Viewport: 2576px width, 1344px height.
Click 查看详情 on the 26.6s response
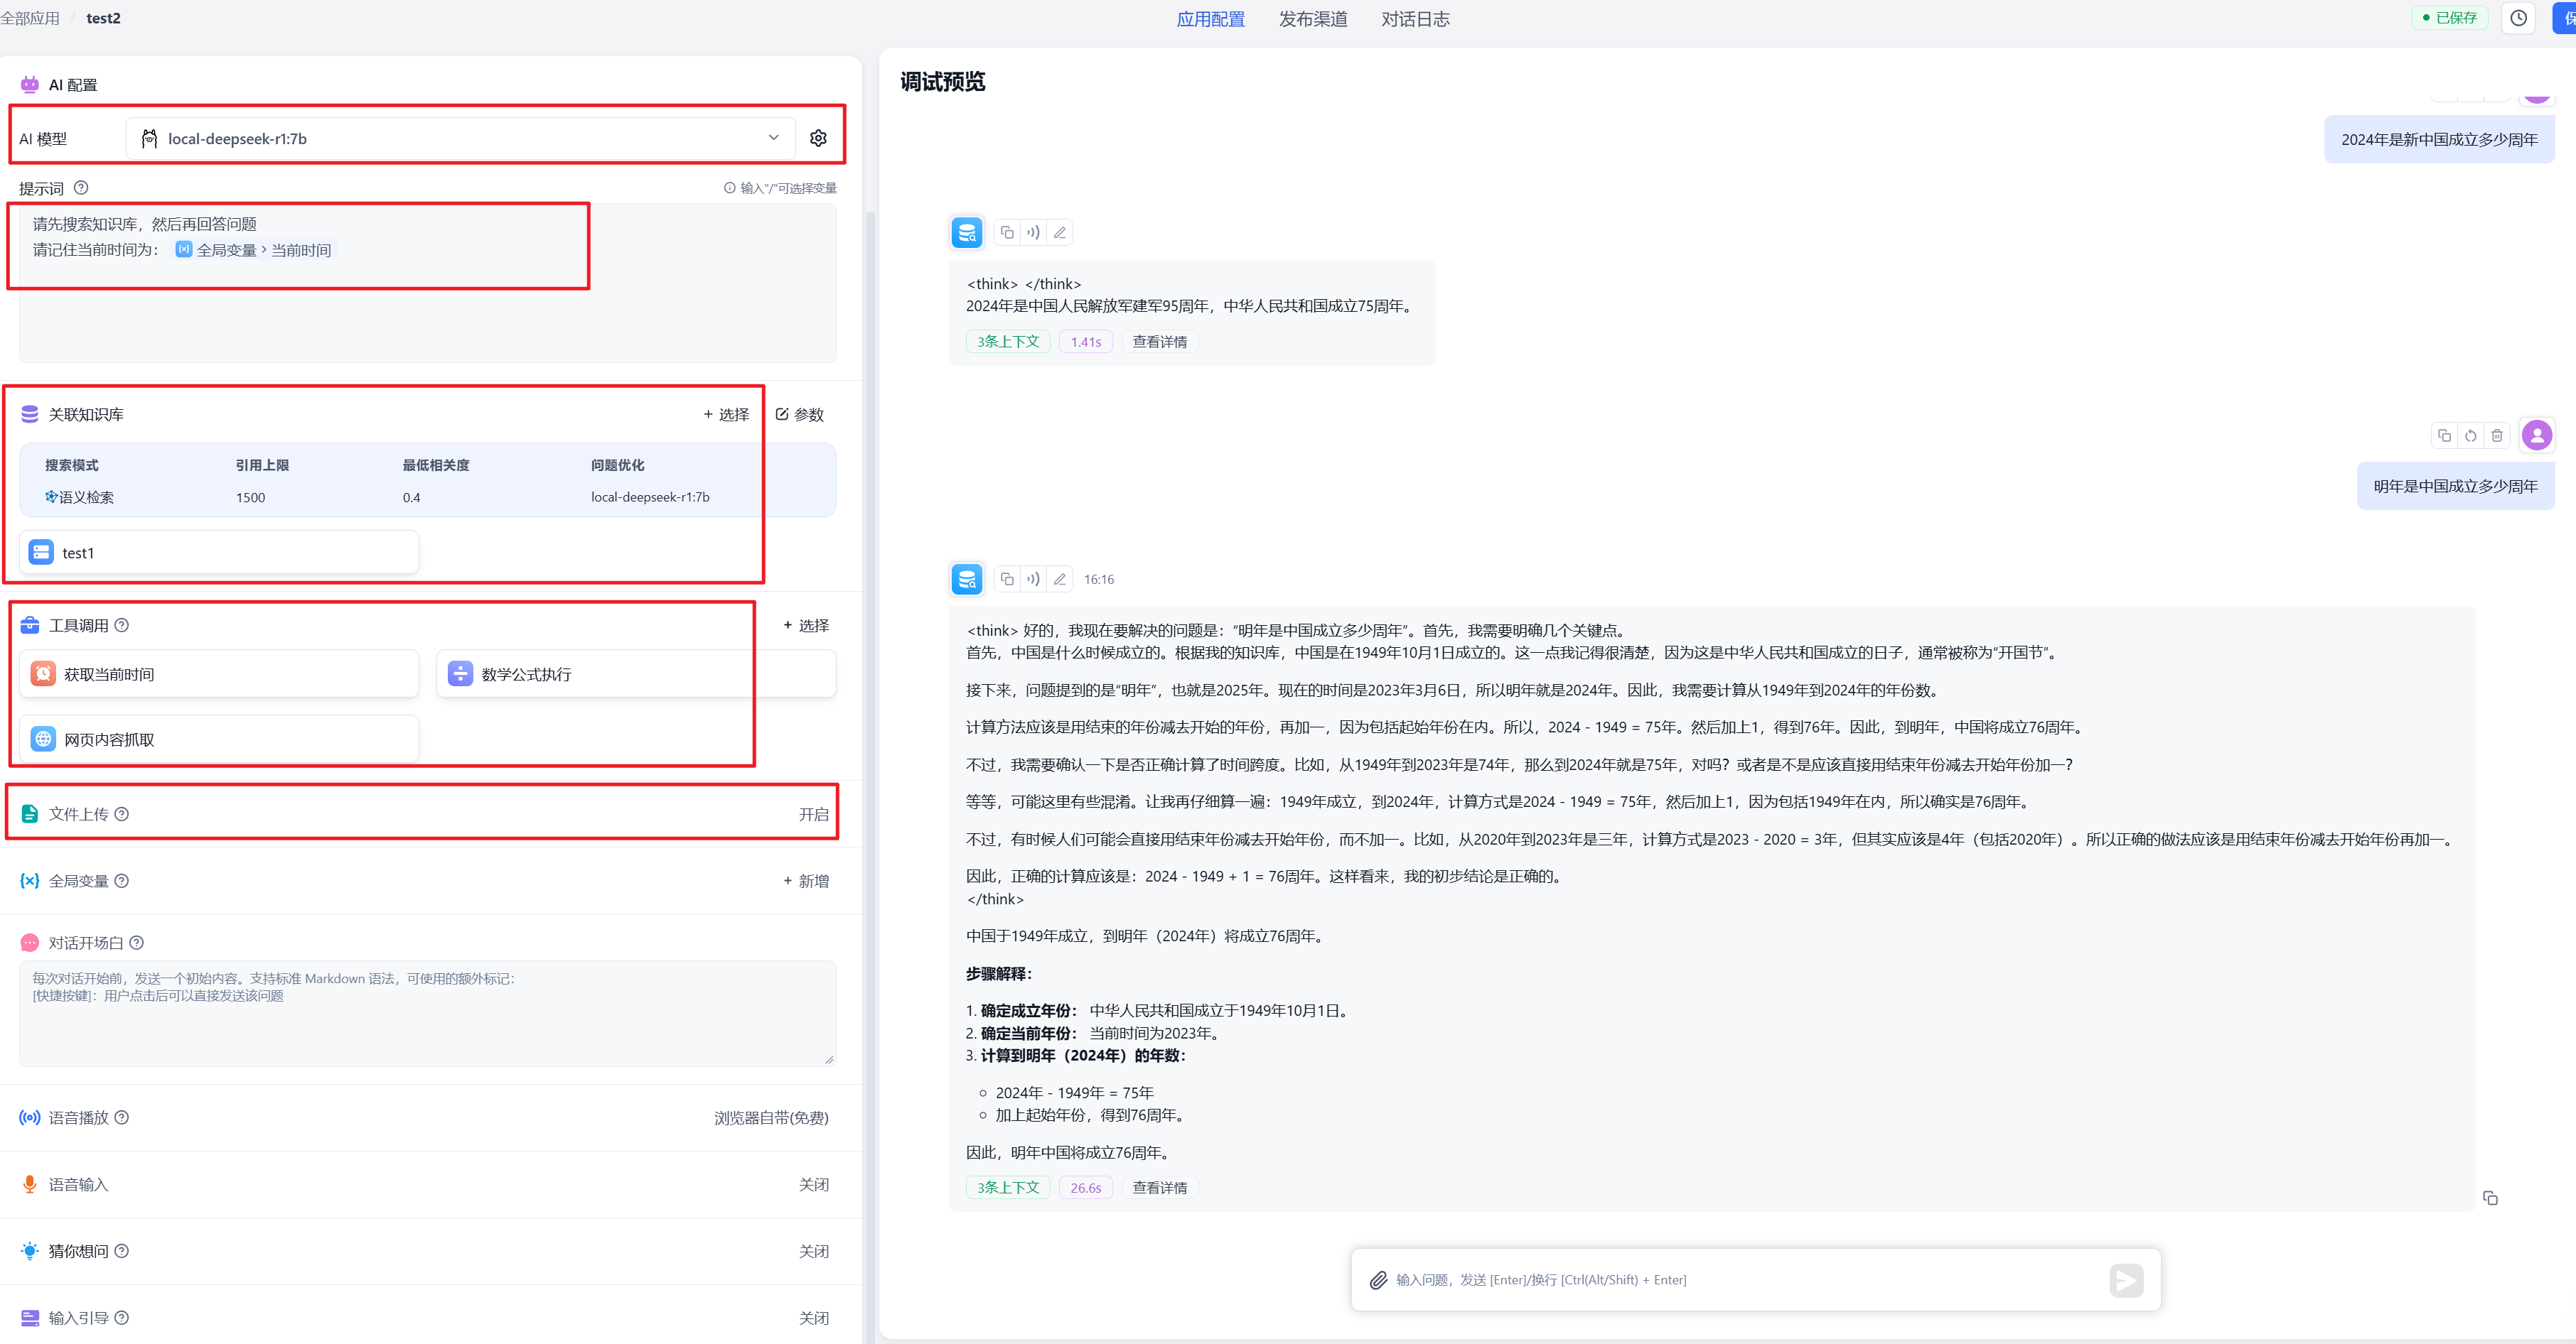pyautogui.click(x=1159, y=1187)
